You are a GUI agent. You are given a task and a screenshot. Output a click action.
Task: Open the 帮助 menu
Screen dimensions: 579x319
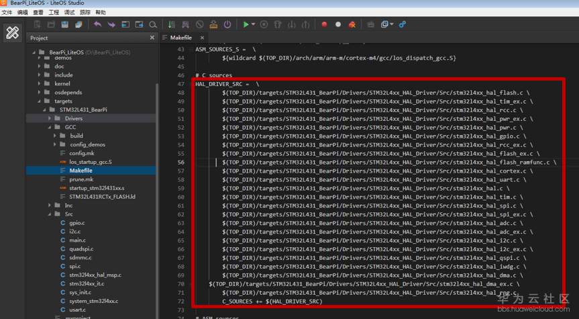(101, 12)
